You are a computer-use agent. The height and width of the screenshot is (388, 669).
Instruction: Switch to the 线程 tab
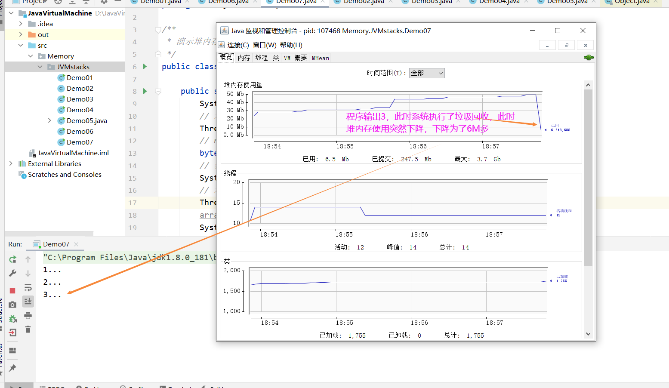pyautogui.click(x=262, y=58)
